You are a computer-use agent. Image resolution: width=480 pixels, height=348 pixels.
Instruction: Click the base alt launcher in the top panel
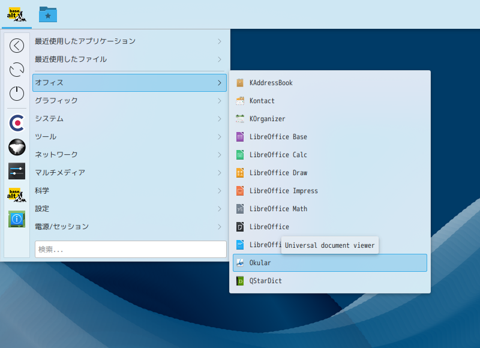click(x=17, y=14)
